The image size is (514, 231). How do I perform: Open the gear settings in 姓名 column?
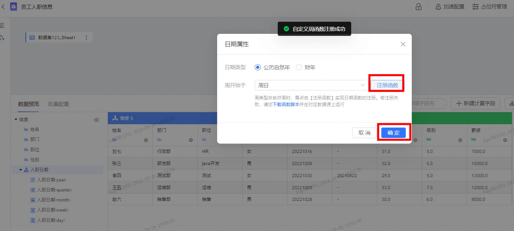[146, 140]
